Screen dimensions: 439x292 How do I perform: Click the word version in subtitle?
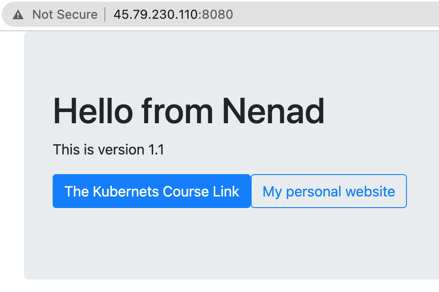click(x=121, y=150)
